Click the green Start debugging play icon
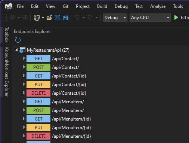Screen dimensions: 189x143 (x=176, y=18)
